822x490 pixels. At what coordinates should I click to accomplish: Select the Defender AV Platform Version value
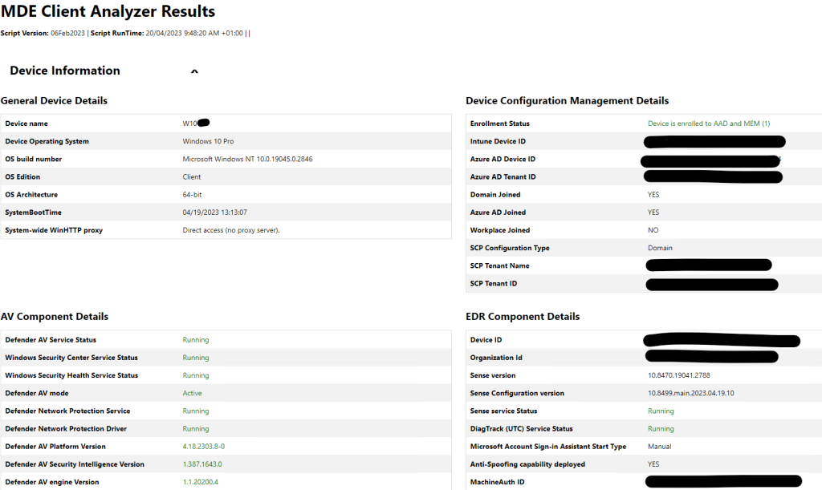203,447
